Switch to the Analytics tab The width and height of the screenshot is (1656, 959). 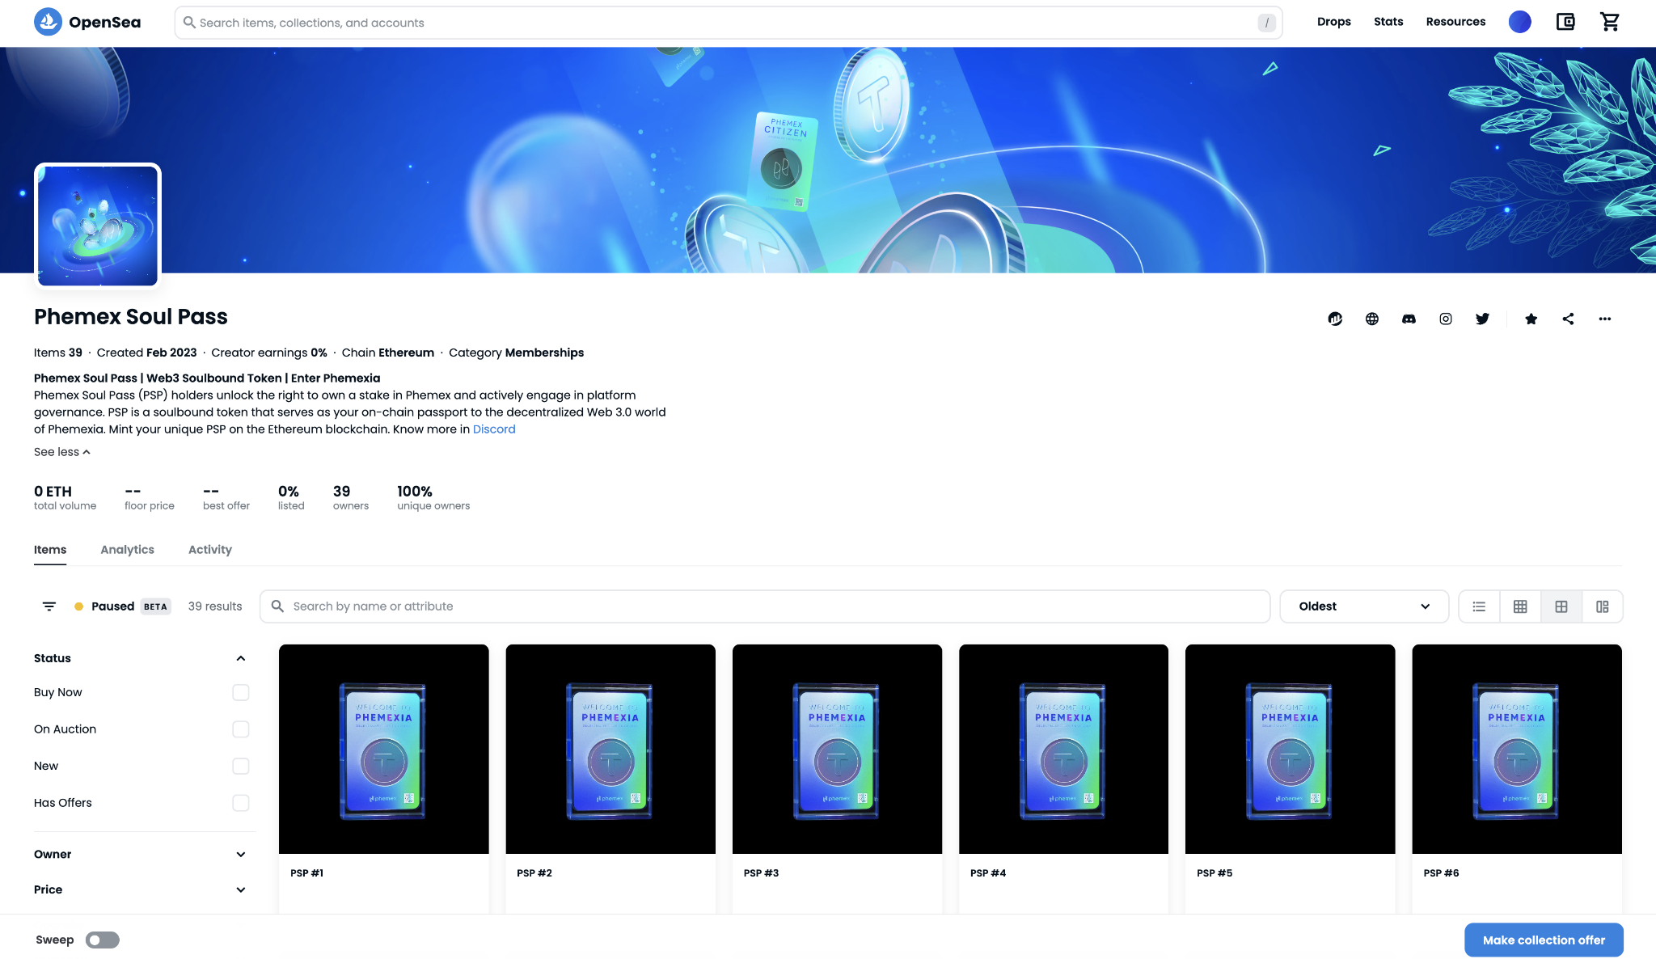coord(127,549)
